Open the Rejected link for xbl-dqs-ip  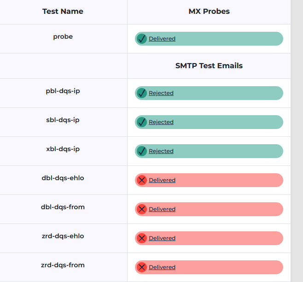(161, 151)
